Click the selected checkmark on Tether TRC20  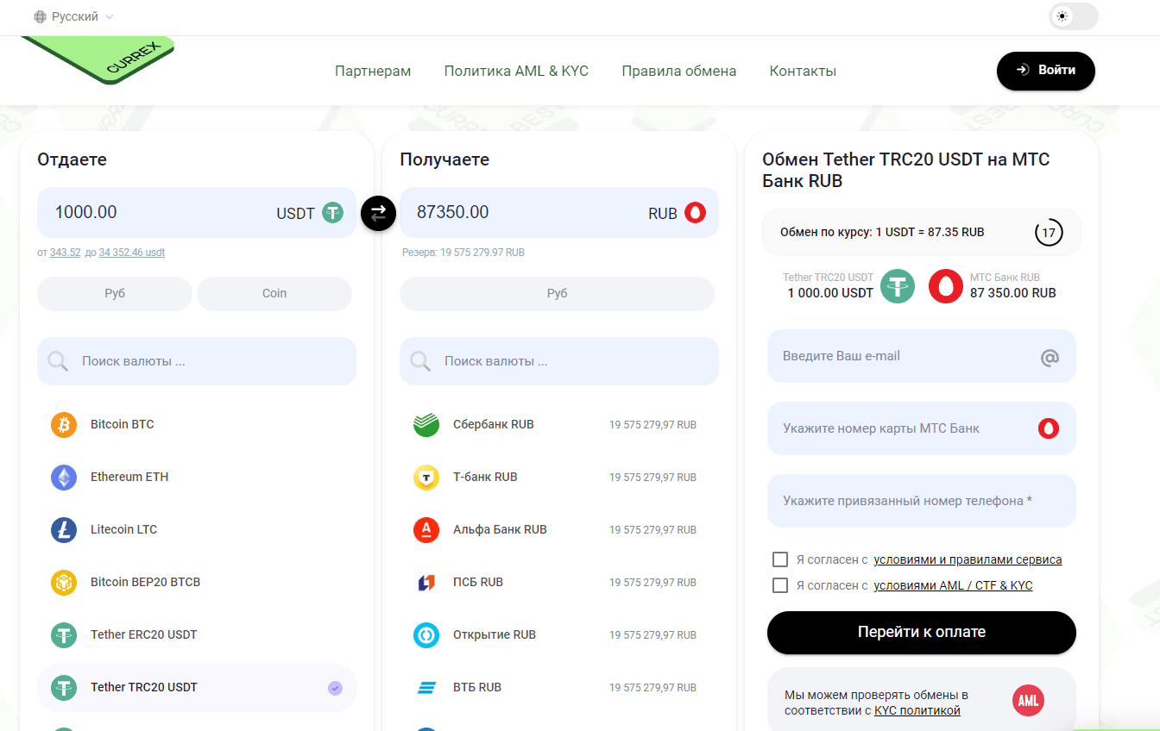coord(336,688)
